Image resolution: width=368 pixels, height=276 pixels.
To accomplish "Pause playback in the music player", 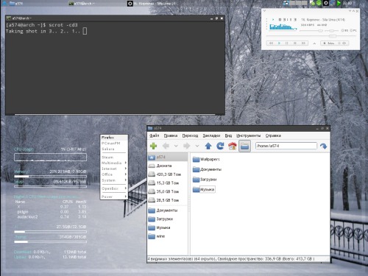I will [x=286, y=43].
